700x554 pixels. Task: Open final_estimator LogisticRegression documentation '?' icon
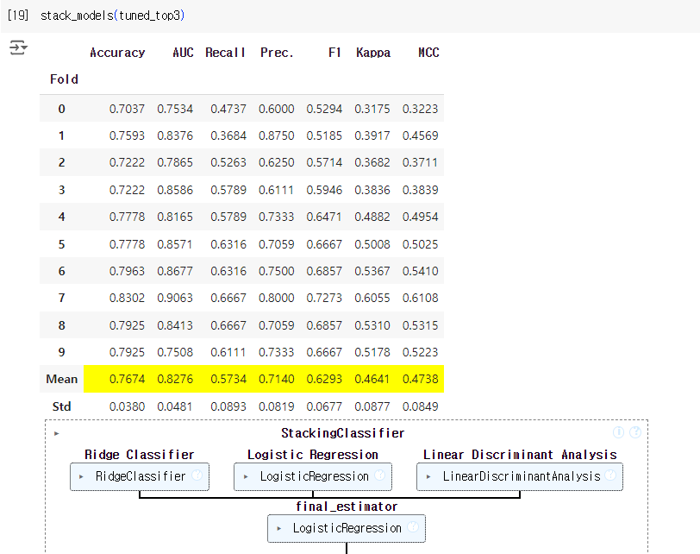point(413,527)
